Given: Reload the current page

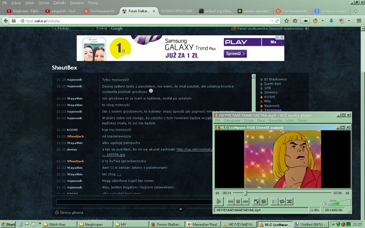Looking at the screenshot, I should pos(277,21).
